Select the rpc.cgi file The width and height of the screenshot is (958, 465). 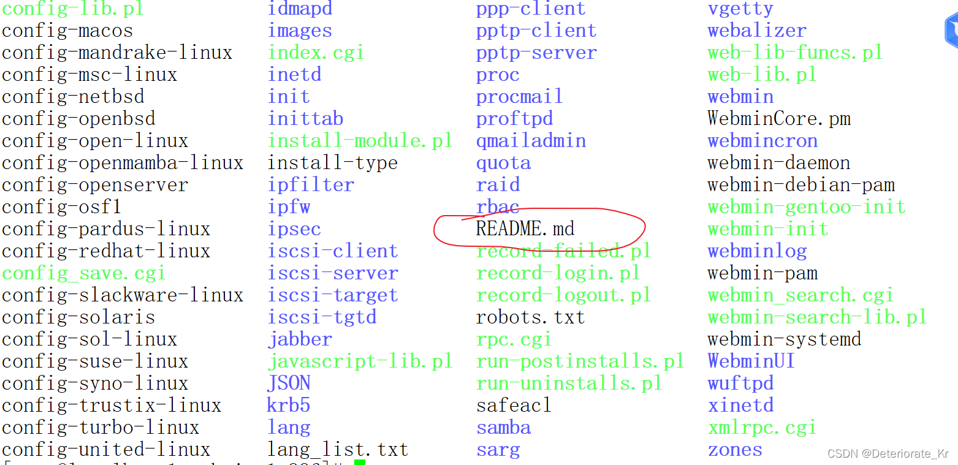coord(514,339)
